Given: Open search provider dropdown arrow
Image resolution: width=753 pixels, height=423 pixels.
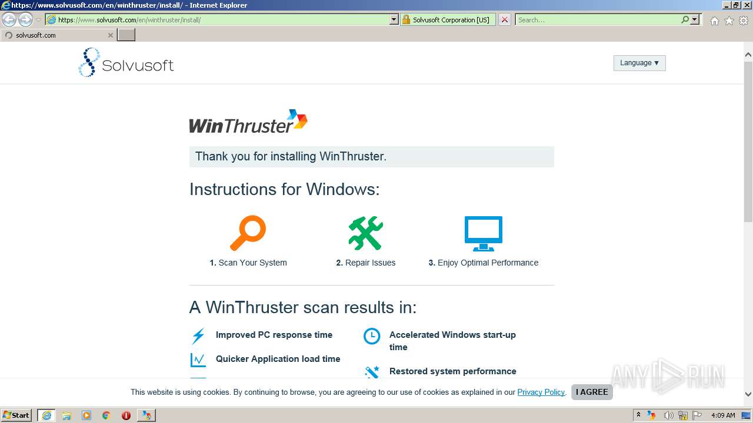Looking at the screenshot, I should [x=695, y=19].
